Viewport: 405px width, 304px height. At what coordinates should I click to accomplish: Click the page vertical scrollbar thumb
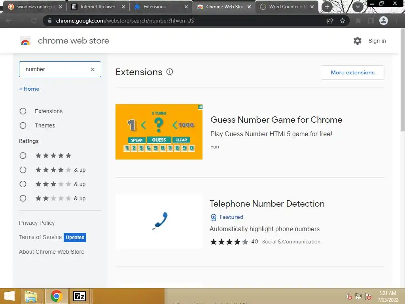tap(402, 80)
